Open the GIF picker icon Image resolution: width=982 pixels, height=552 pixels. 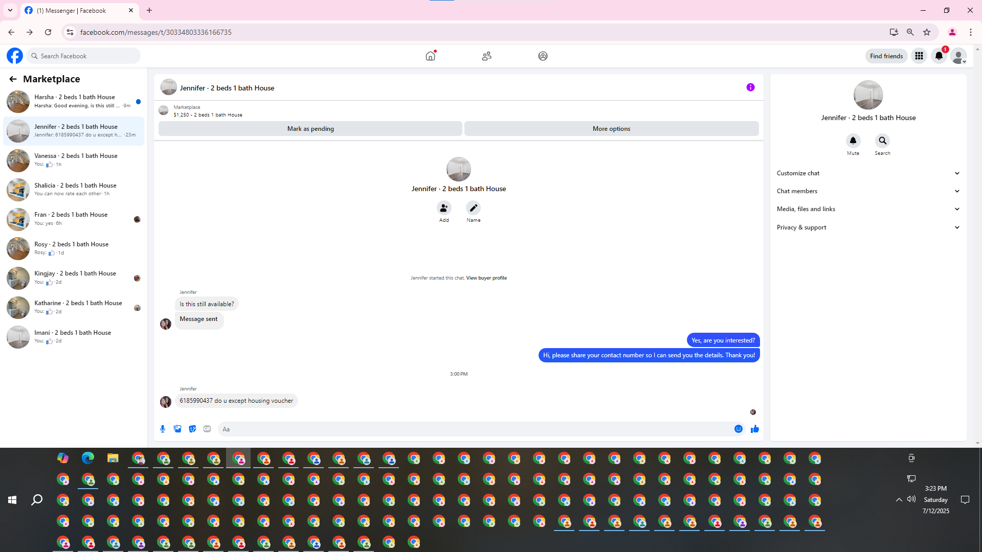point(207,429)
